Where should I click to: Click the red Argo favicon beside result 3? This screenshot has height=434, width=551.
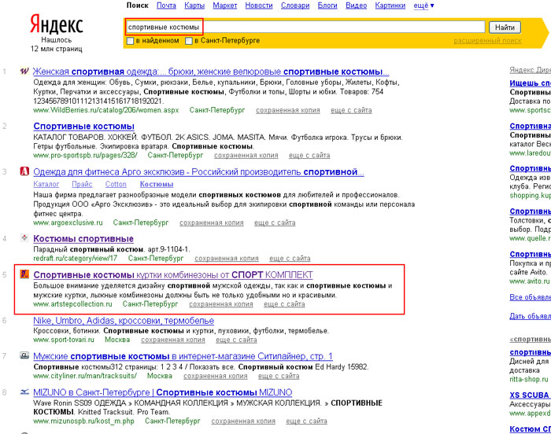pos(24,171)
